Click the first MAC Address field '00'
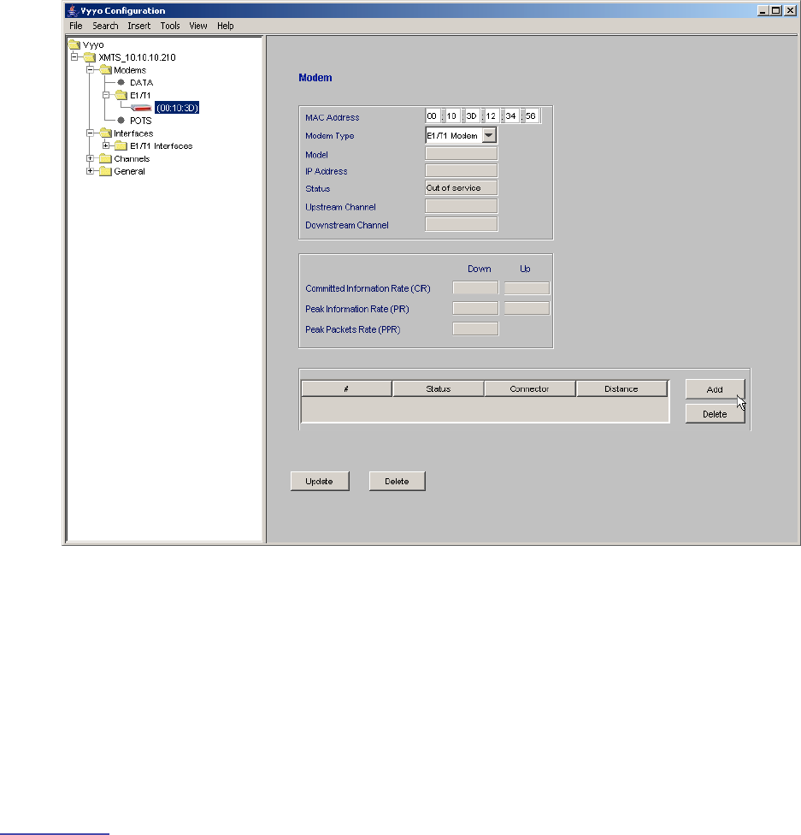Screen dimensions: 801x835 coord(433,116)
